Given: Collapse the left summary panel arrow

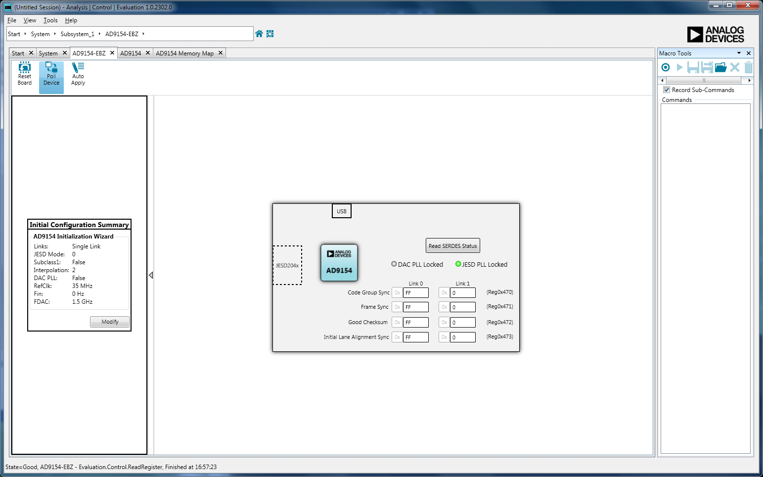Looking at the screenshot, I should pyautogui.click(x=151, y=275).
